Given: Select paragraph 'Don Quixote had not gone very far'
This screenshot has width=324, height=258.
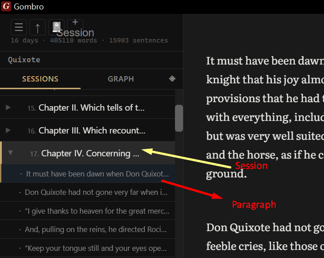Looking at the screenshot, I should (x=88, y=192).
